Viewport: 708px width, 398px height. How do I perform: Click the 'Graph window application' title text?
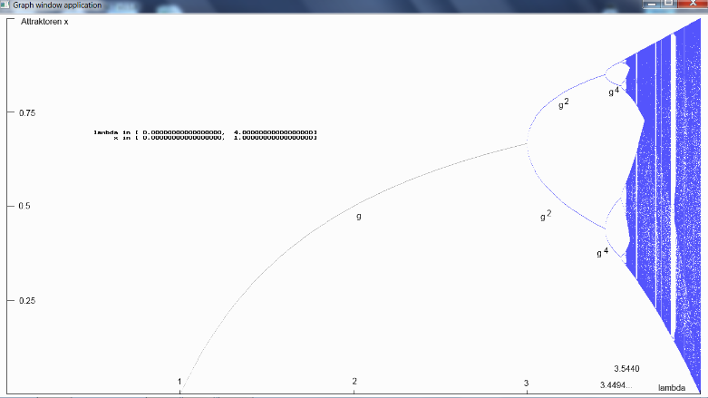click(x=57, y=5)
